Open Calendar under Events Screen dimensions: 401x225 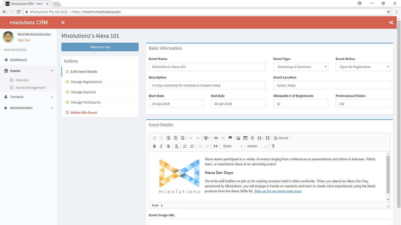(22, 80)
